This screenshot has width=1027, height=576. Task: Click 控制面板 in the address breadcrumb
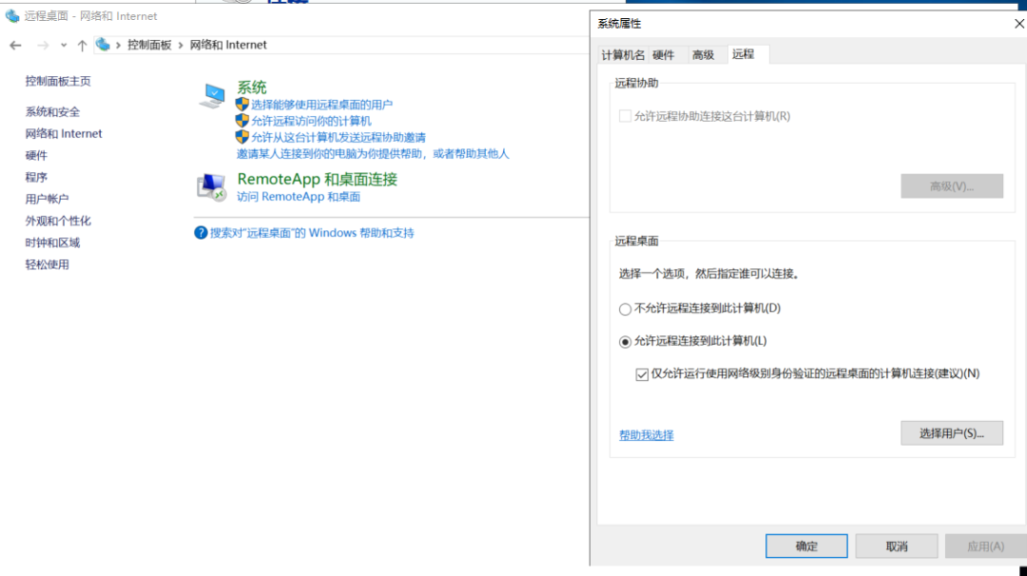pyautogui.click(x=149, y=46)
